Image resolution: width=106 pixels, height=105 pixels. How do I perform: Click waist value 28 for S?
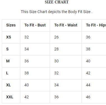pyautogui.click(x=56, y=49)
